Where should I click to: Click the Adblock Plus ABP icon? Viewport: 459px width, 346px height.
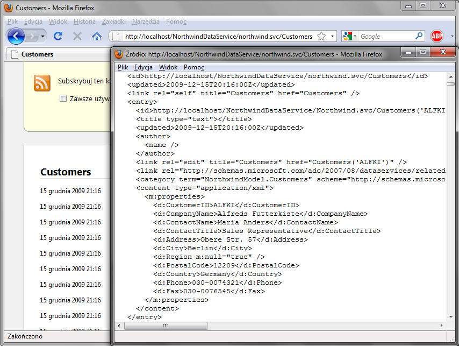point(437,36)
